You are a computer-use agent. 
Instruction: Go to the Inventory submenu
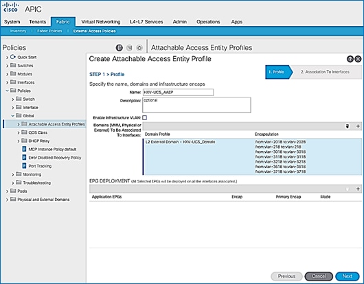pos(18,31)
